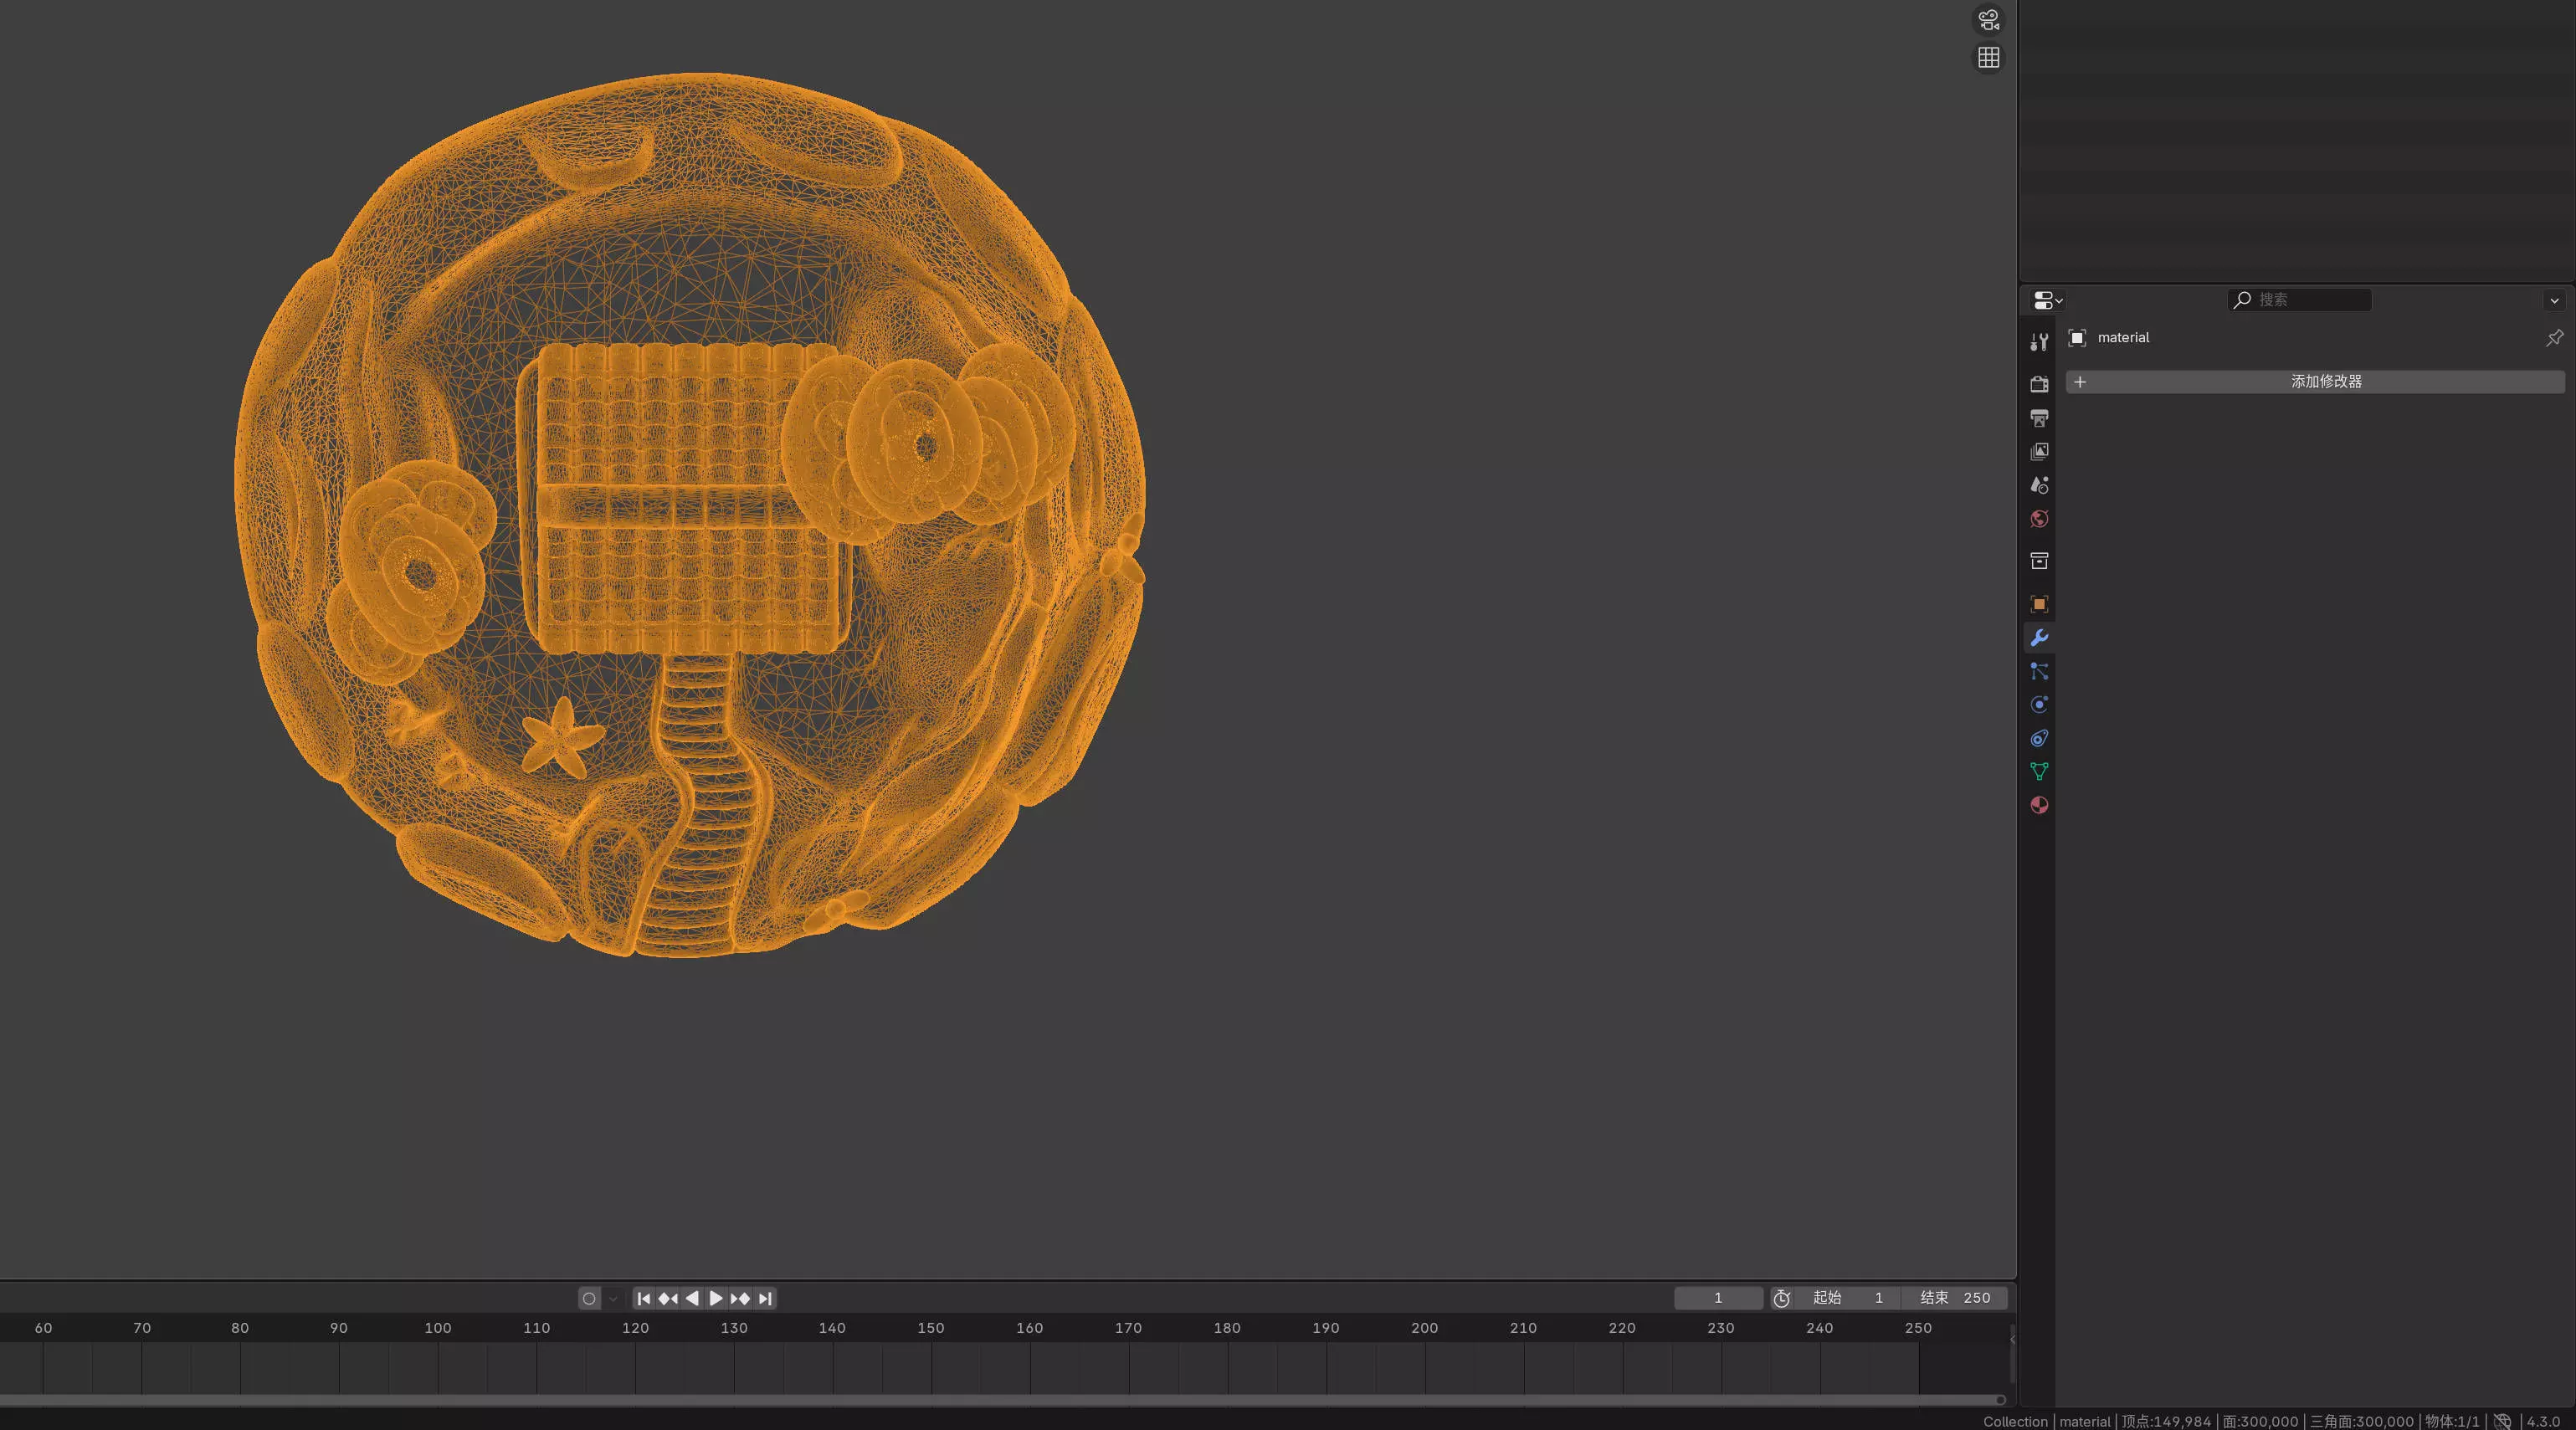The image size is (2576, 1430).
Task: Open the Tool properties tab
Action: [2039, 342]
